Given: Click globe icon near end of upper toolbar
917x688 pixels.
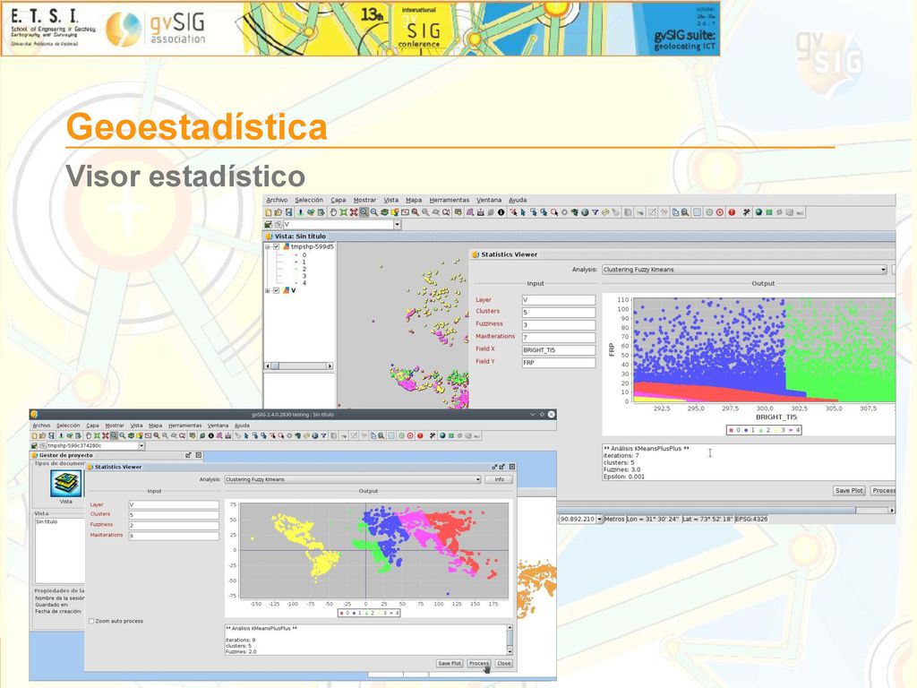Looking at the screenshot, I should tap(758, 212).
